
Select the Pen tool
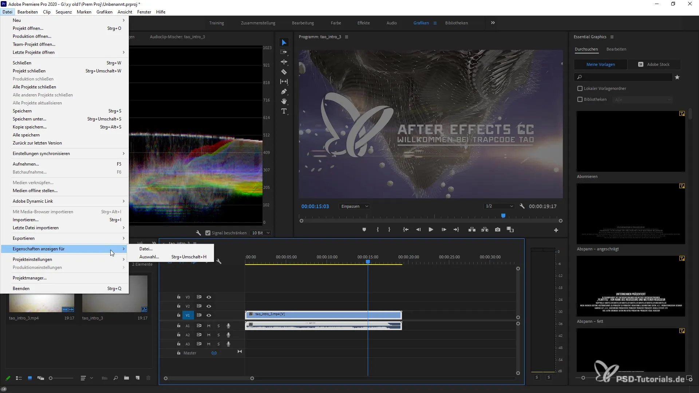284,91
